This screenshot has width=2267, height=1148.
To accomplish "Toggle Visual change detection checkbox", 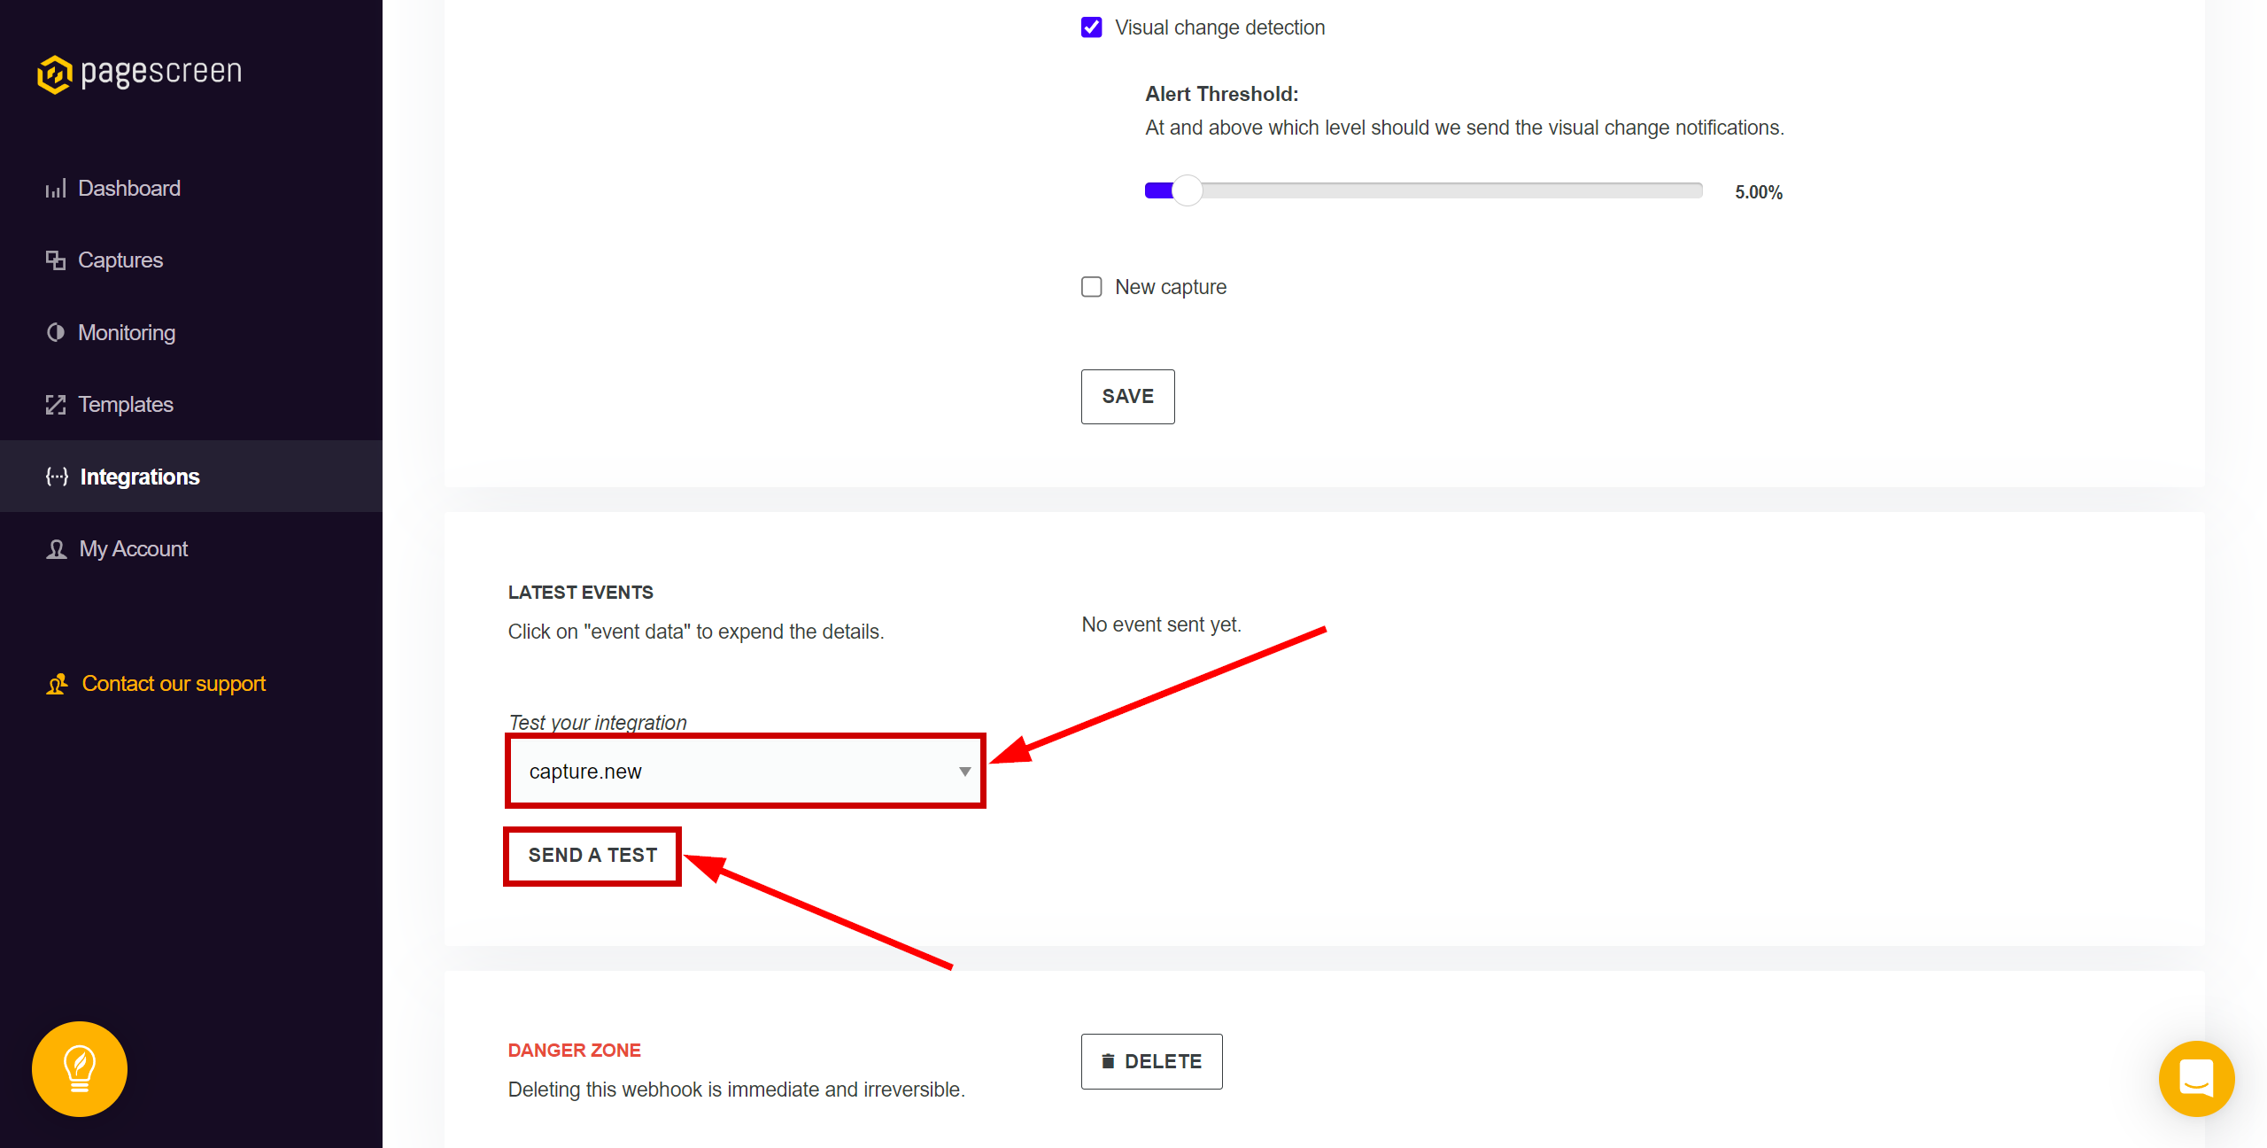I will (1094, 27).
